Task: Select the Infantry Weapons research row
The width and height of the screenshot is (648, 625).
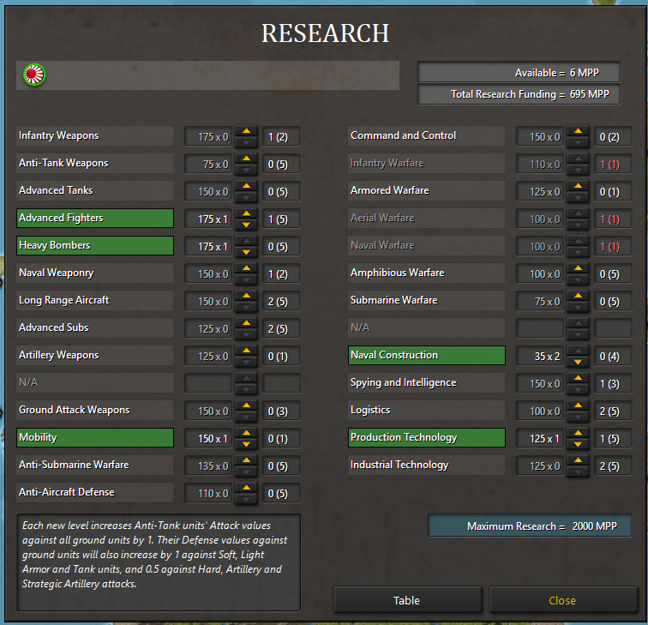Action: (94, 136)
